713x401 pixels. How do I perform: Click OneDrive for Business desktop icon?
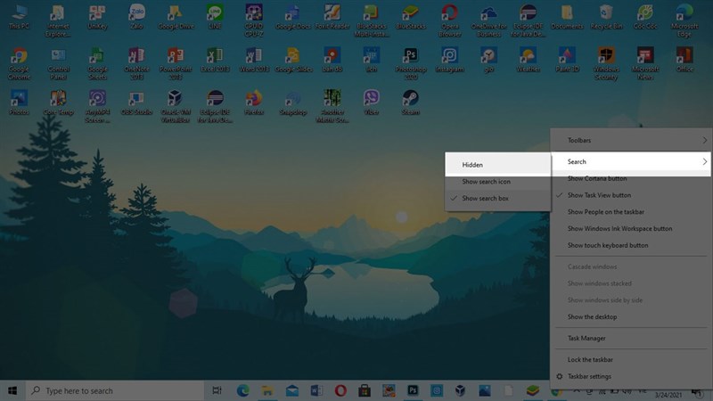coord(488,20)
